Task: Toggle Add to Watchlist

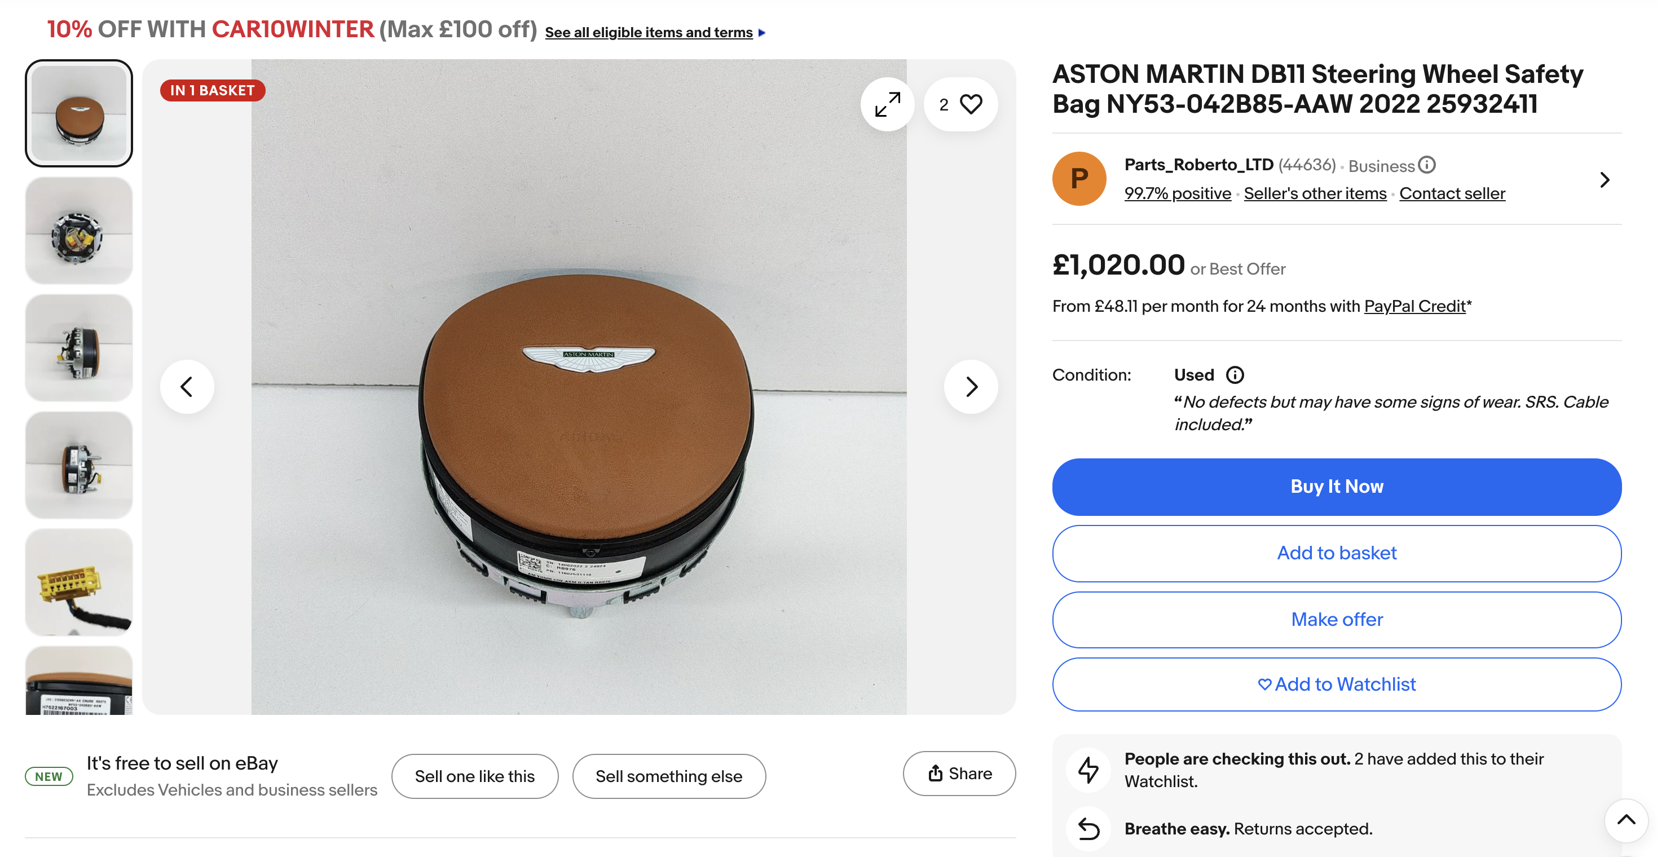Action: click(x=1336, y=684)
